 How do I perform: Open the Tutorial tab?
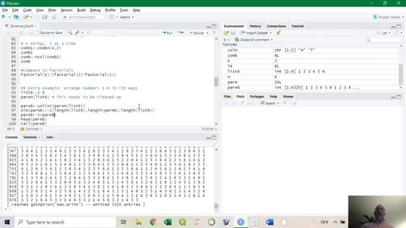[298, 26]
